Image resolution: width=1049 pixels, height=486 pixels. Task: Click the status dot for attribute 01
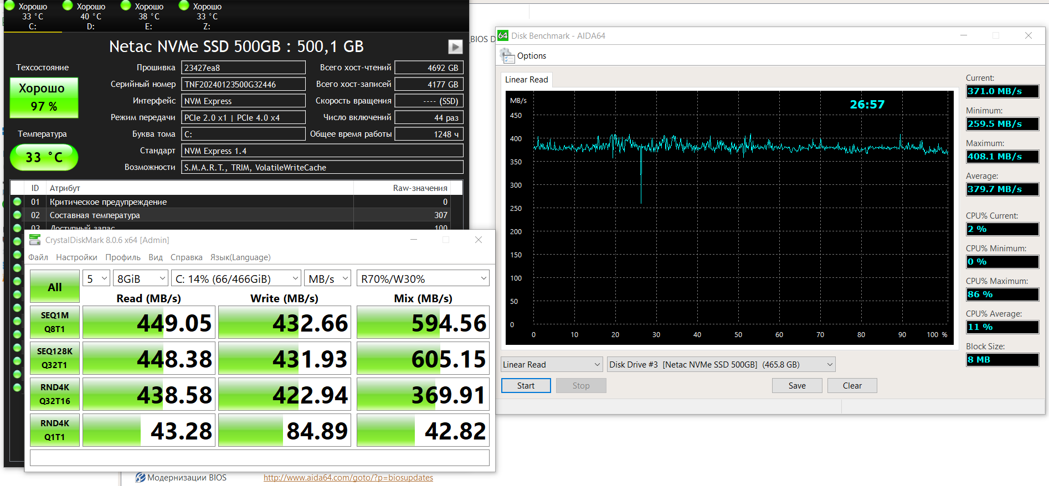tap(17, 202)
